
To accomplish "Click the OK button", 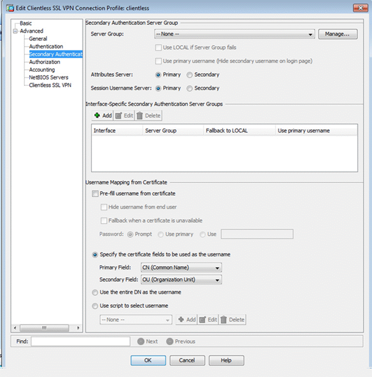I will (148, 360).
